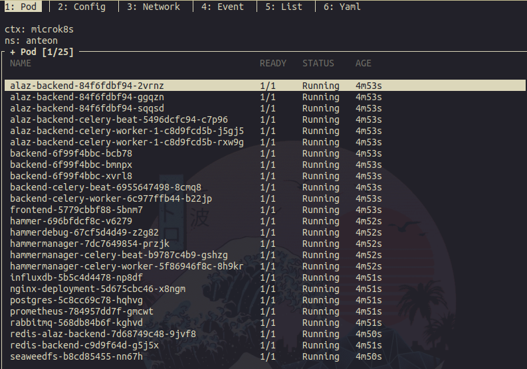Image resolution: width=527 pixels, height=369 pixels.
Task: Select pod backend-celery-worker-6c977ffb44-b22jp
Action: [x=265, y=198]
